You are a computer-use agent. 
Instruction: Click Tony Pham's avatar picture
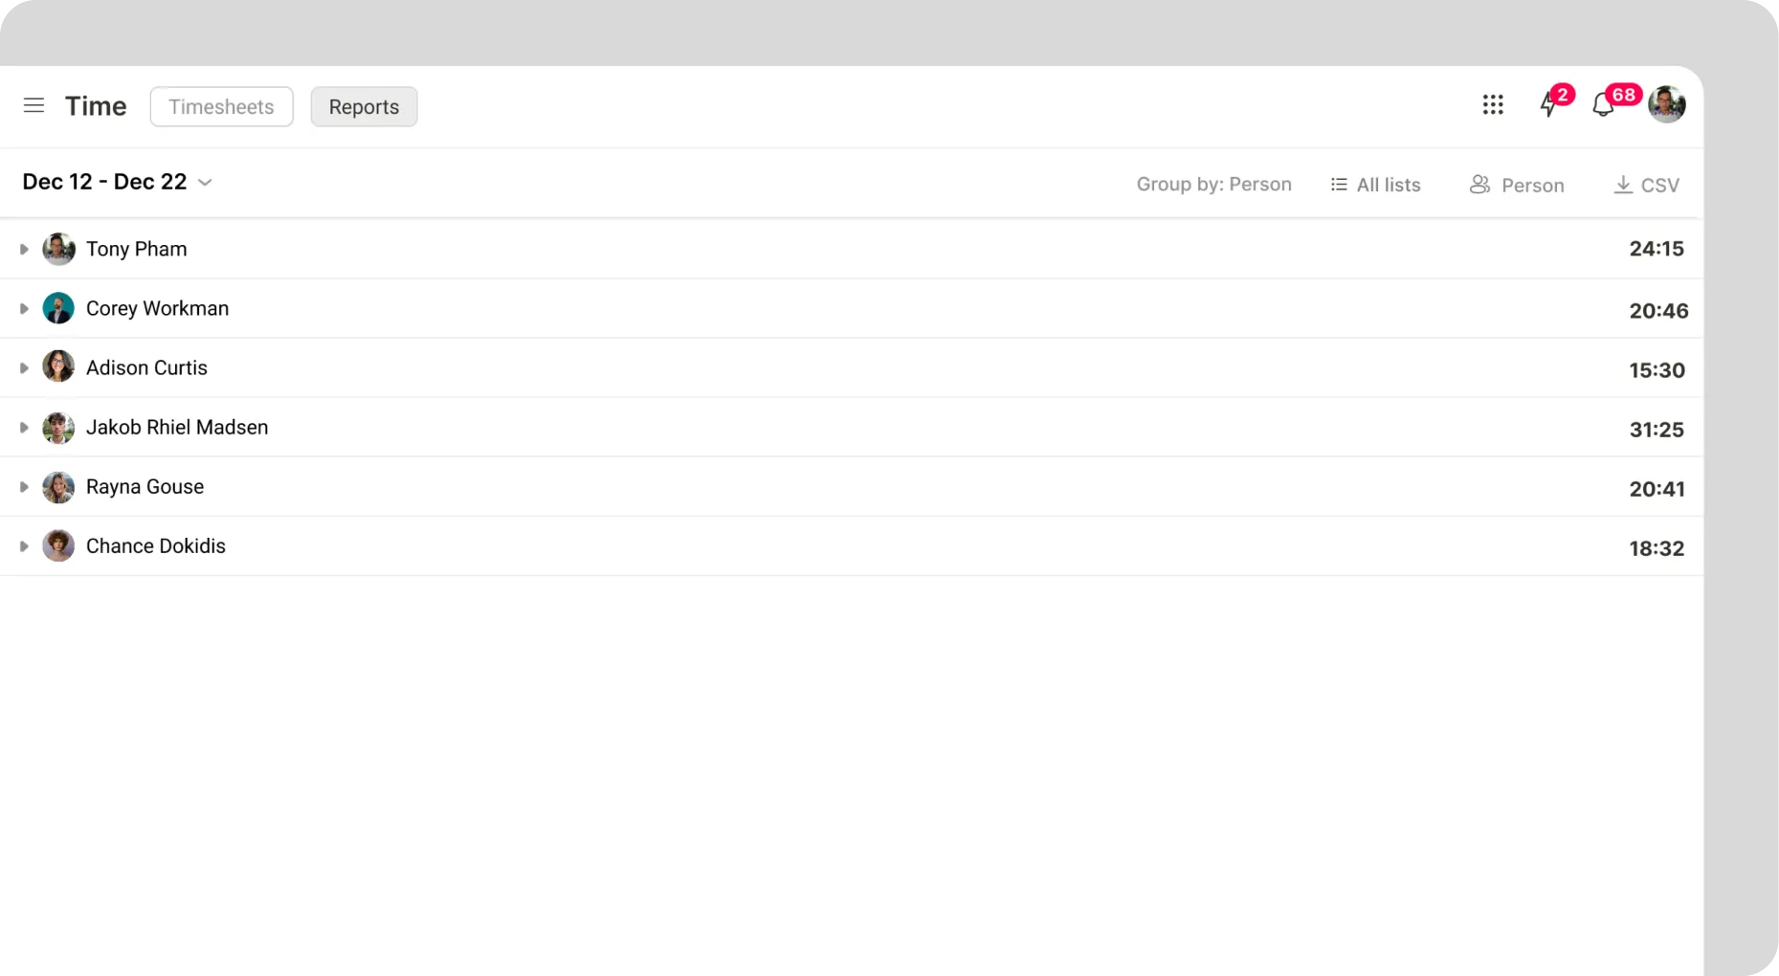(58, 249)
